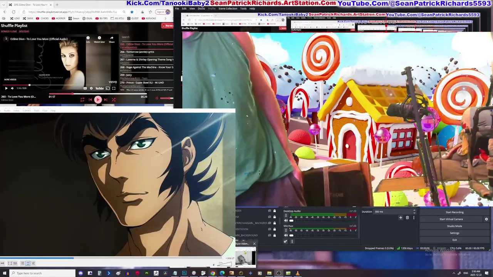Screen dimensions: 493x277
Task: Open OBS View menu
Action: coord(192,8)
